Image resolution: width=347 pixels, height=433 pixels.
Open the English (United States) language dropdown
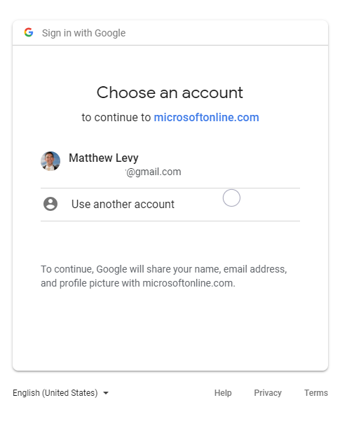pos(61,392)
